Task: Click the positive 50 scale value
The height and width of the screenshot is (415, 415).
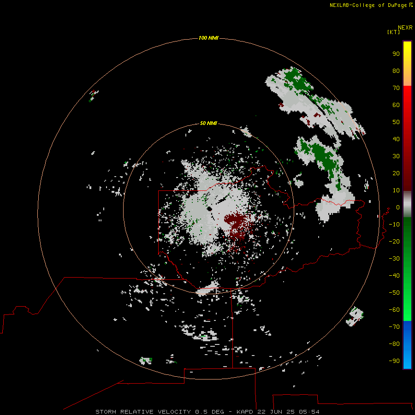Action: [x=396, y=122]
